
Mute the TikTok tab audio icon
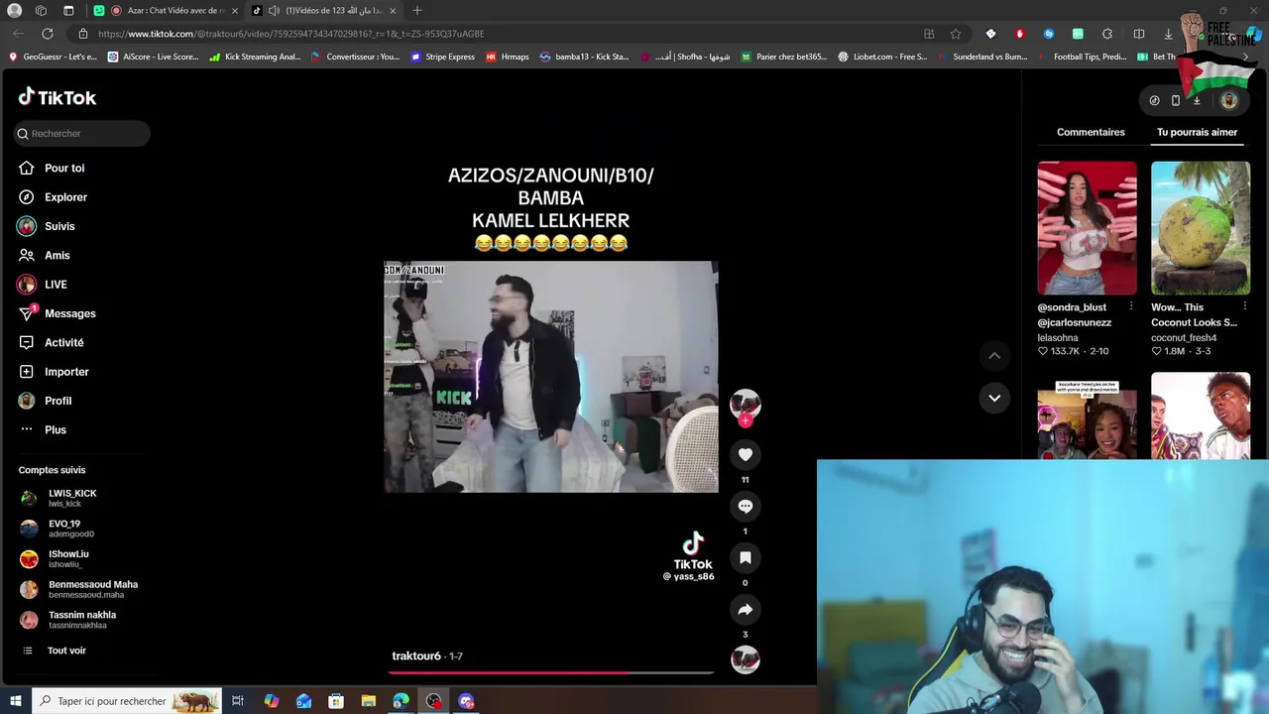tap(274, 11)
